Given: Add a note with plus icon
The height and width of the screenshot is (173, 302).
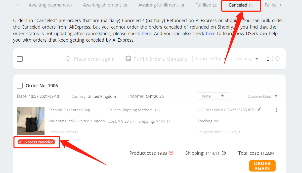Looking at the screenshot, I should pos(222,96).
